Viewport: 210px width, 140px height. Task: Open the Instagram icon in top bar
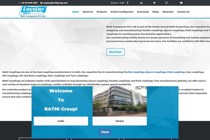pos(166,3)
